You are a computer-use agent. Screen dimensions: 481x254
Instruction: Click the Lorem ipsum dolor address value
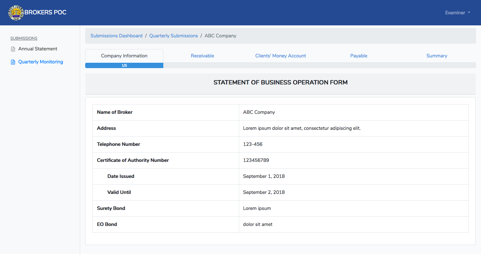pyautogui.click(x=302, y=128)
